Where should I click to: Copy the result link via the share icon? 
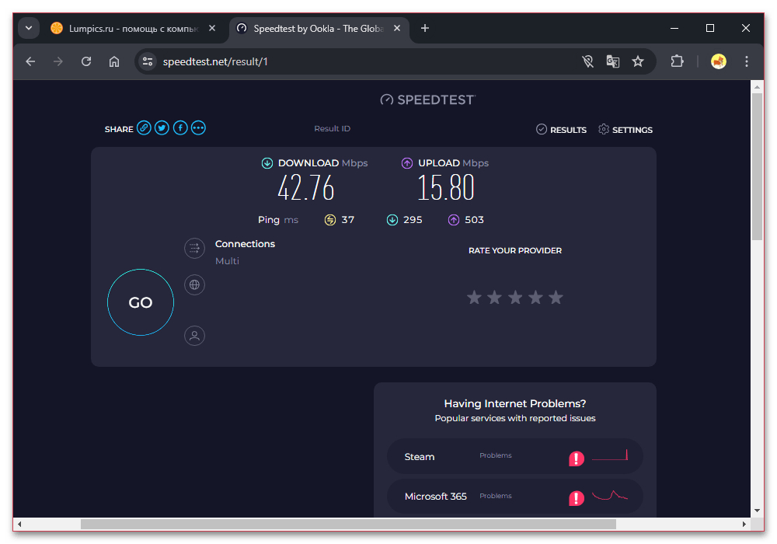(144, 128)
